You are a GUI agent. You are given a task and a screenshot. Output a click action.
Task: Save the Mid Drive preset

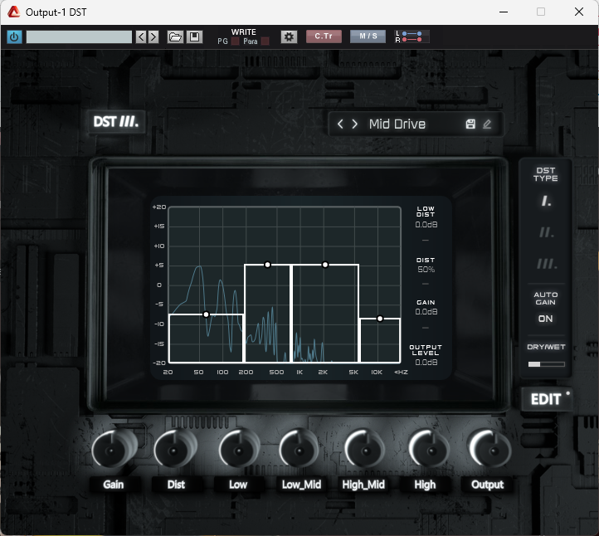(470, 124)
